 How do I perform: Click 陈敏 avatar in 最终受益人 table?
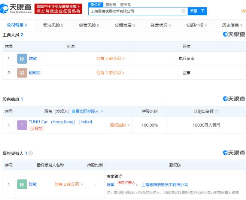pos(22,184)
